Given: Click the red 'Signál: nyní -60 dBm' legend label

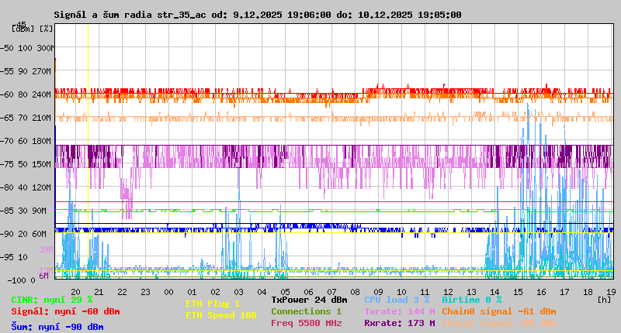Looking at the screenshot, I should coord(65,311).
